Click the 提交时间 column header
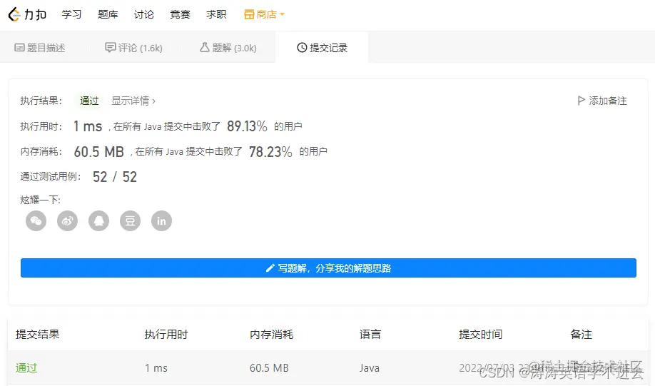This screenshot has height=386, width=655. point(480,334)
